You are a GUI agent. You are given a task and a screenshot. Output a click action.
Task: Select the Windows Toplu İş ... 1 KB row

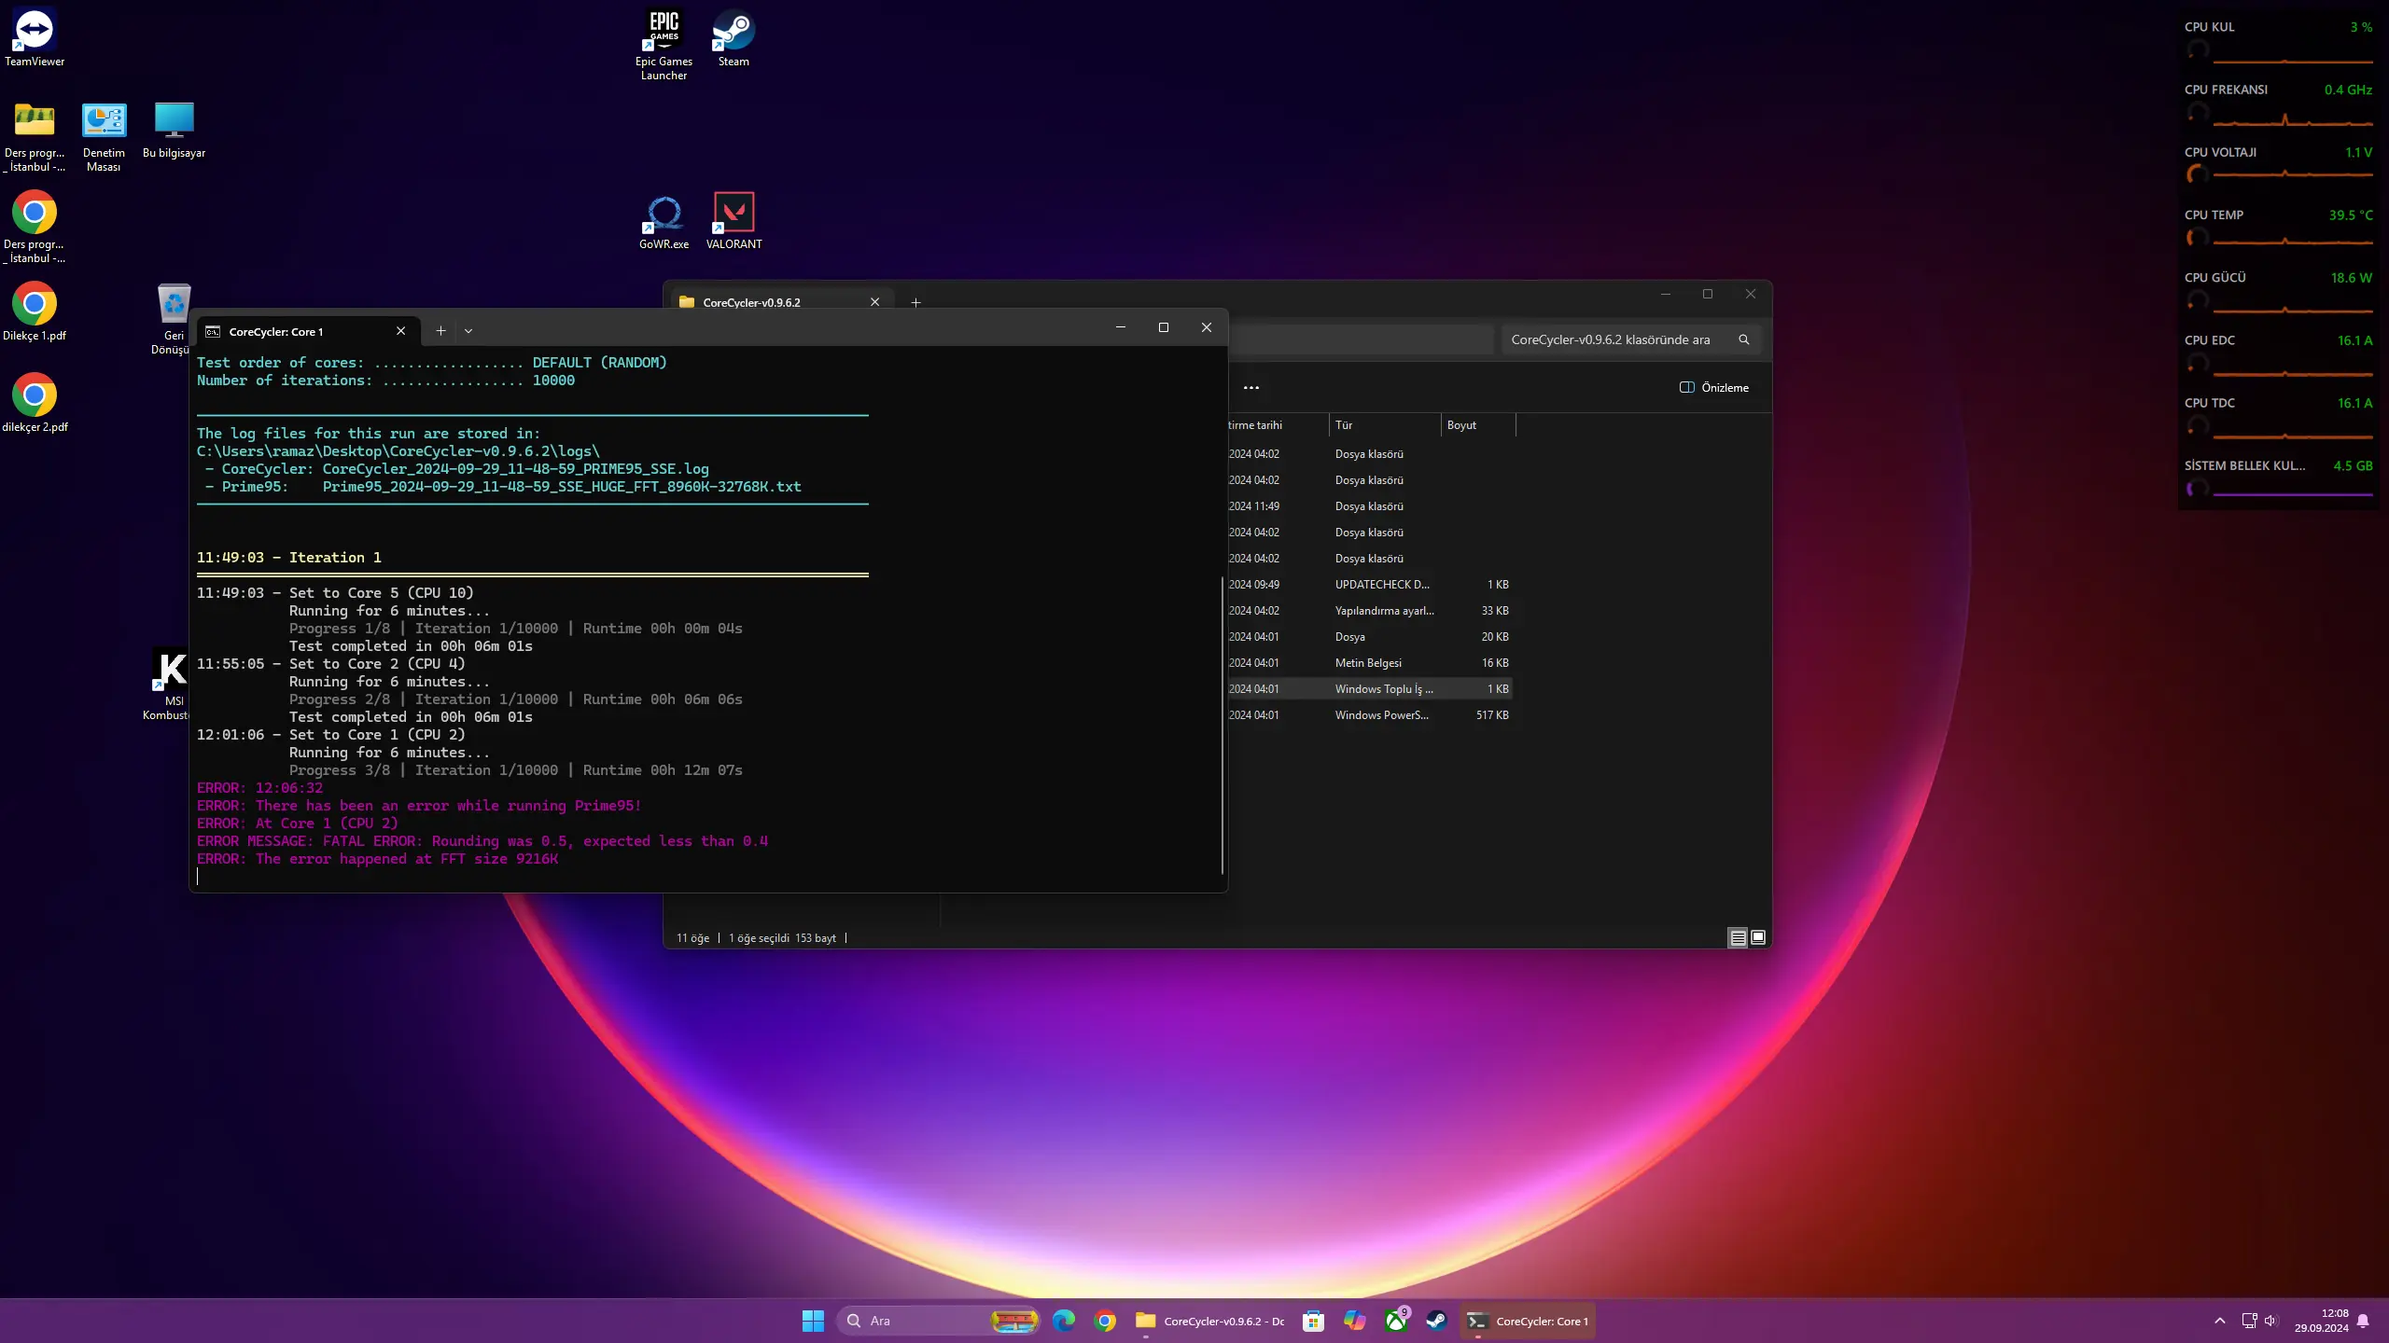1369,689
